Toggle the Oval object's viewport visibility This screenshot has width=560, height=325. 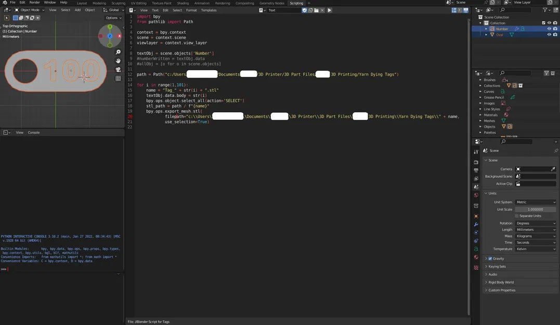point(550,34)
